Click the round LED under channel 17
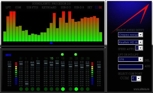Viewport: 153px width, 93px height. tap(57, 89)
